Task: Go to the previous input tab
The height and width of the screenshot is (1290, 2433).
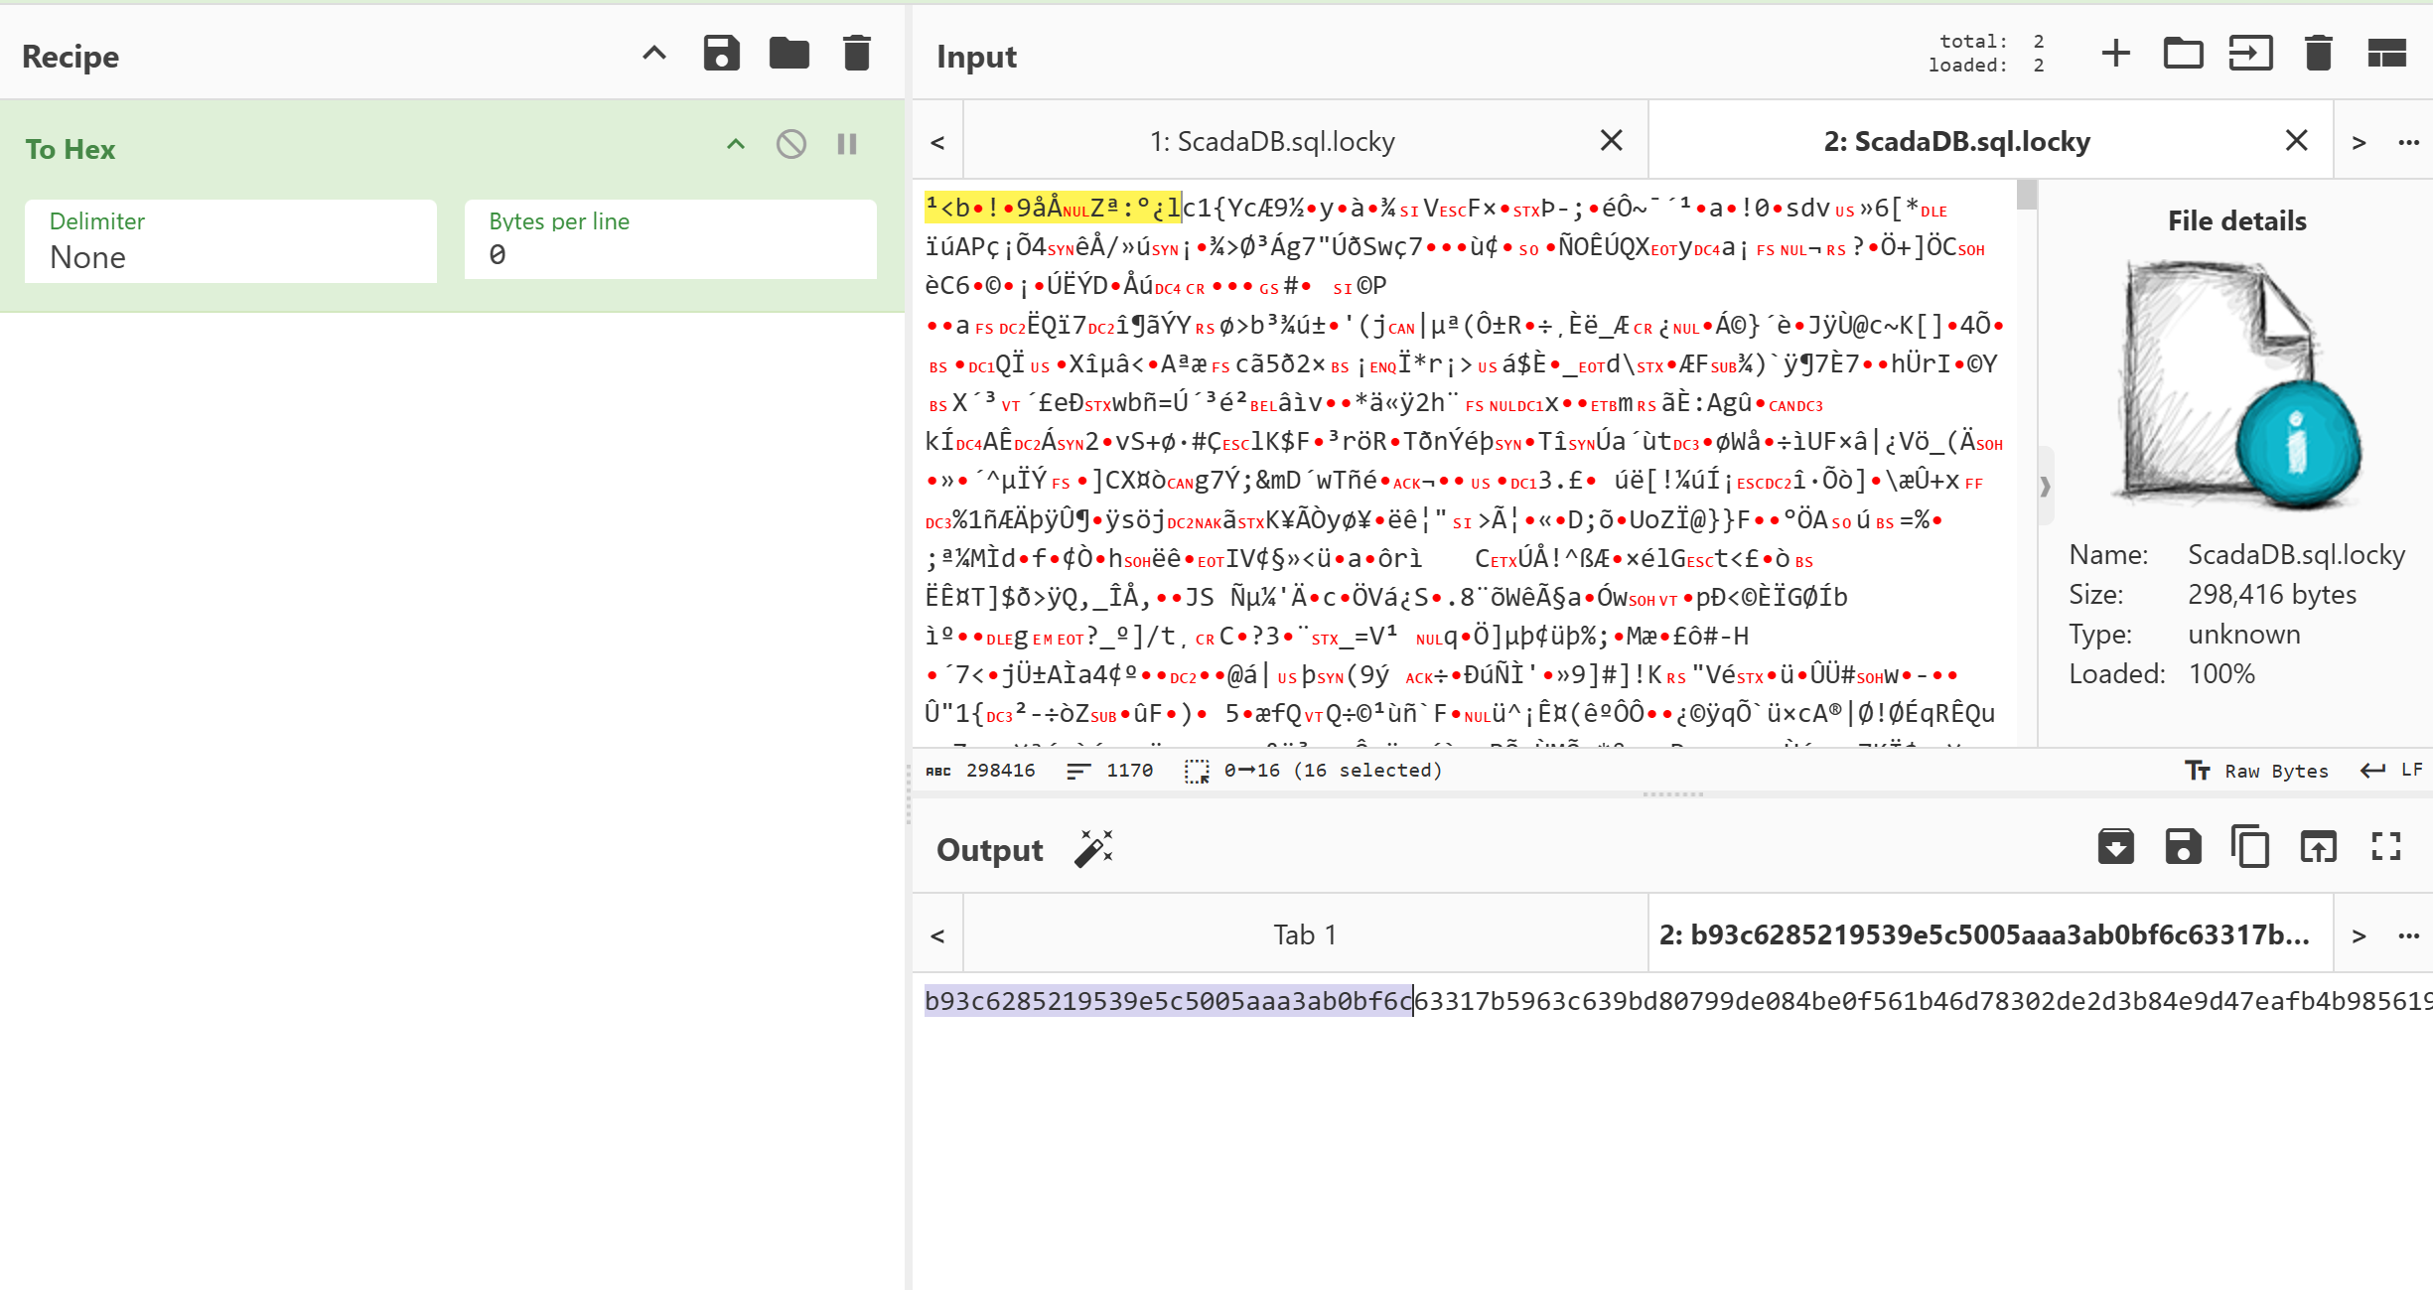Action: coord(937,142)
